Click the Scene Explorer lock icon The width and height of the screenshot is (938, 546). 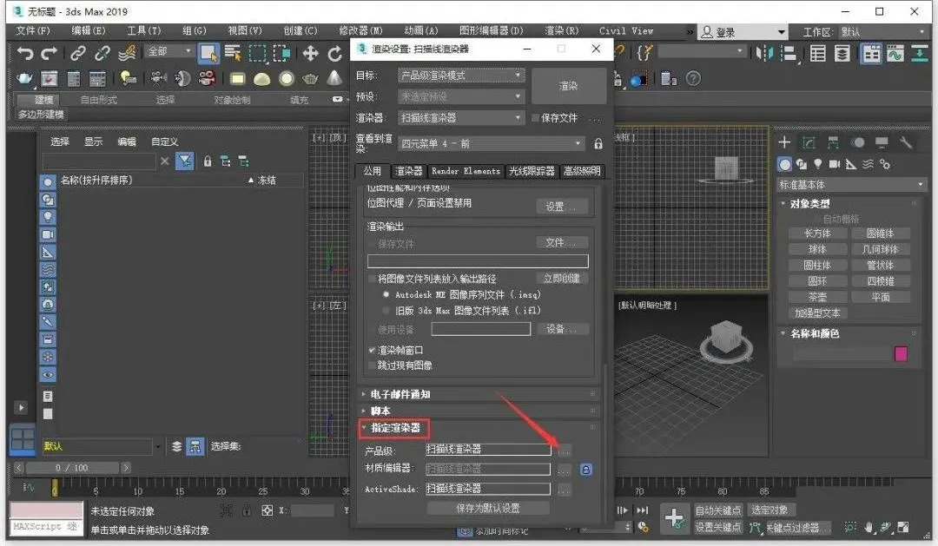point(208,161)
